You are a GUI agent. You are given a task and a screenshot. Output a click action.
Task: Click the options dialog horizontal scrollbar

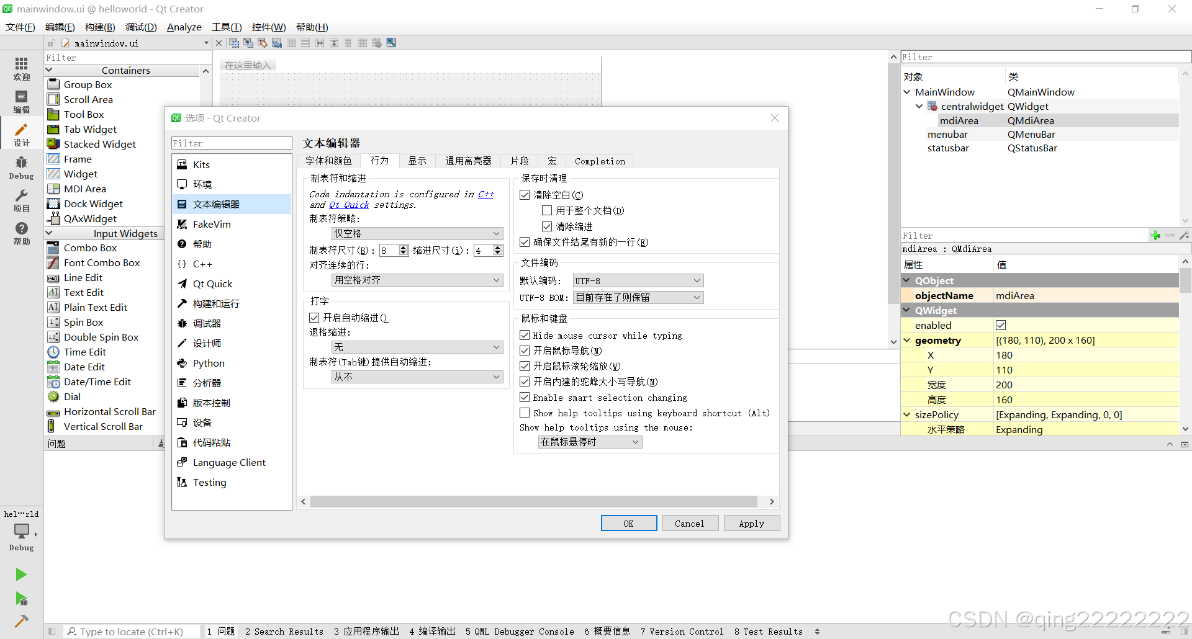[x=534, y=501]
